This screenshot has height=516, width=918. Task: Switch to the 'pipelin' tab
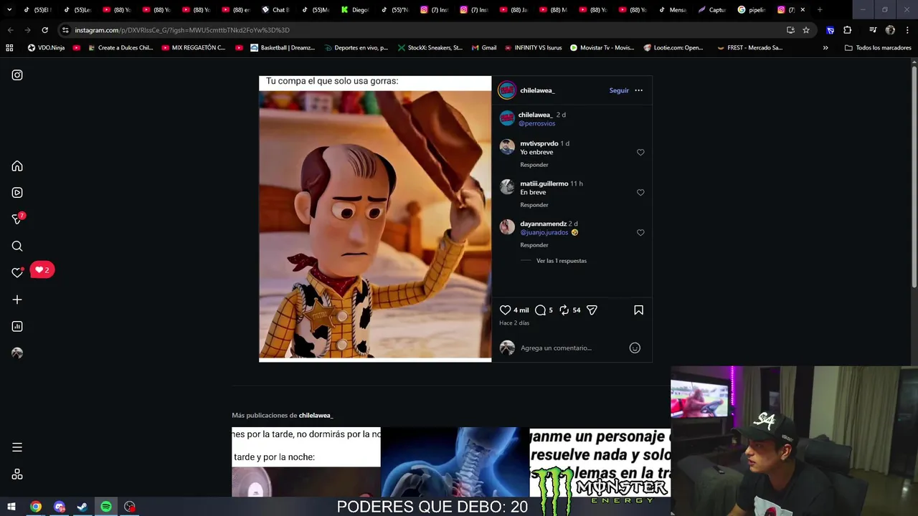[x=752, y=10]
